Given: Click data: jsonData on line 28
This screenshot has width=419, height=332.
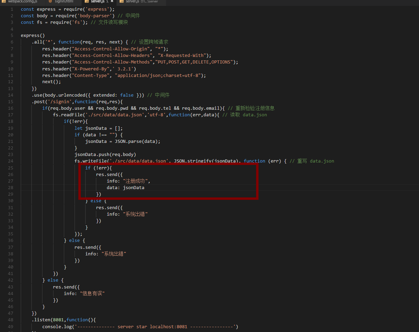Looking at the screenshot, I should [126, 187].
